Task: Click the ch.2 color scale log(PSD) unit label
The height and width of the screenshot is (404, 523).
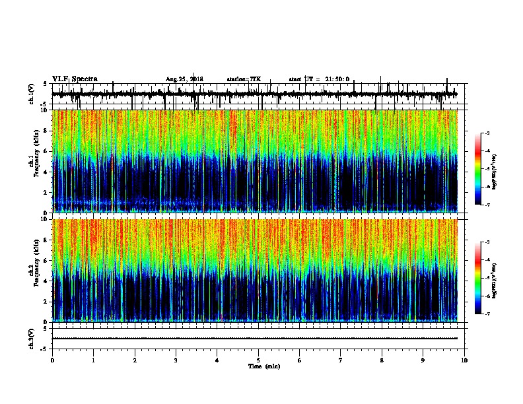Action: coord(495,281)
